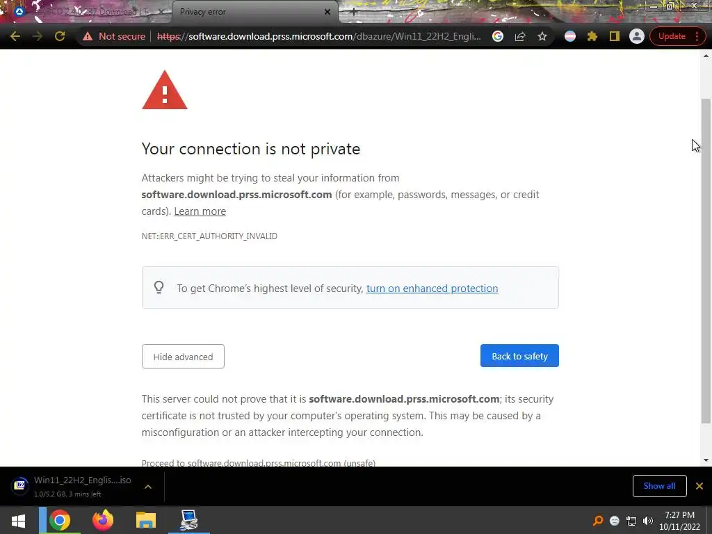The width and height of the screenshot is (712, 534).
Task: Launch Firefox from the taskbar
Action: coord(103,520)
